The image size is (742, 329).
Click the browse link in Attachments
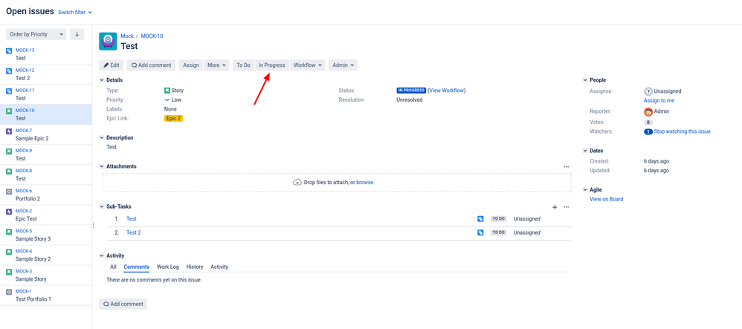[x=365, y=182]
